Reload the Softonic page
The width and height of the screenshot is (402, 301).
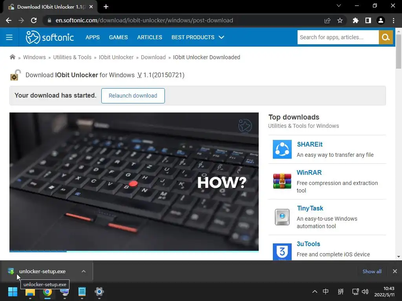[34, 20]
